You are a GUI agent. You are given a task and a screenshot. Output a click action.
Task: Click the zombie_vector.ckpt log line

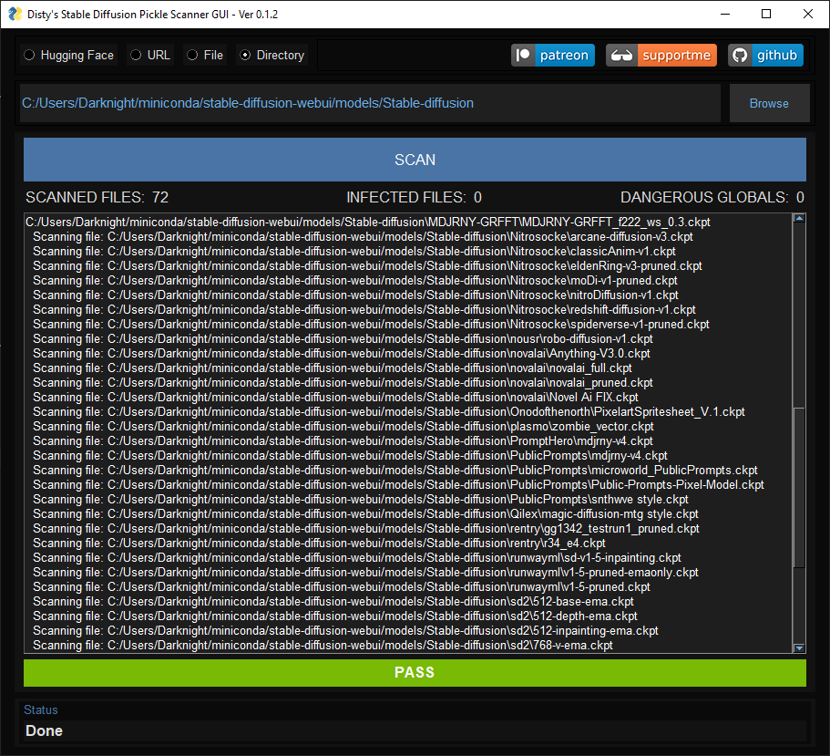click(343, 427)
